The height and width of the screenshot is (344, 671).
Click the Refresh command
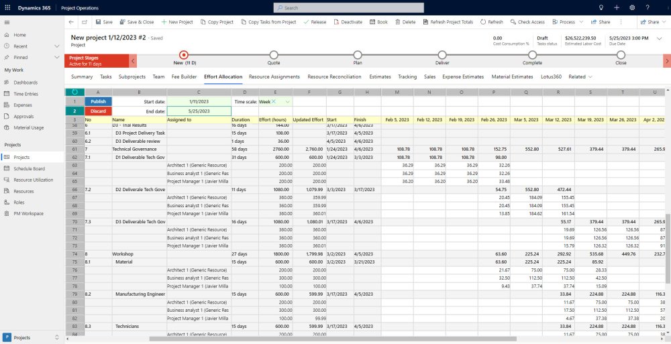[492, 22]
